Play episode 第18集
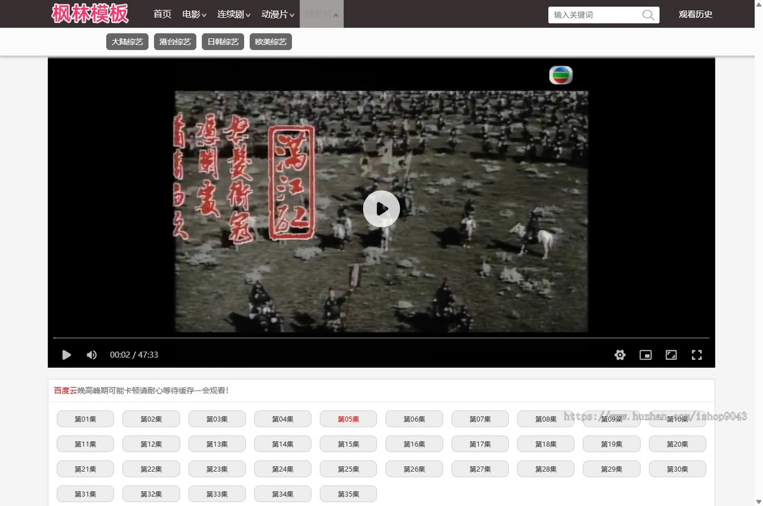The width and height of the screenshot is (763, 506). 546,444
